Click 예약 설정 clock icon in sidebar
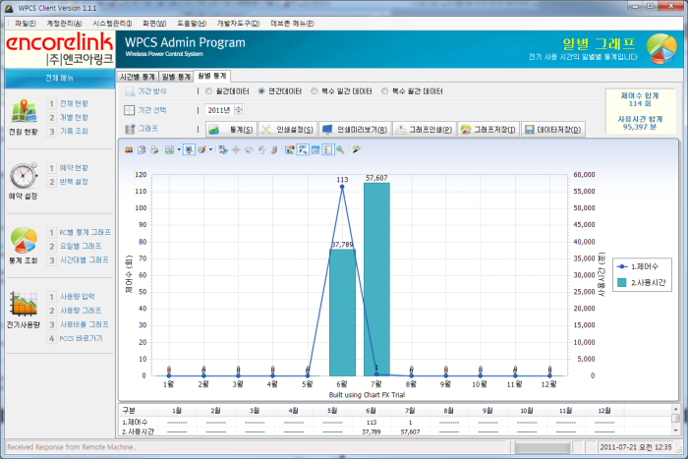Screen dimensions: 688x459 coord(24,175)
